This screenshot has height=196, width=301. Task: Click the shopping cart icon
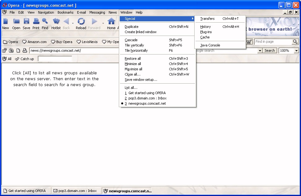pos(249,42)
